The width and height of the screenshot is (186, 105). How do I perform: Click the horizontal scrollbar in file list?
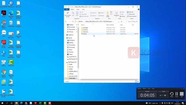109,80
